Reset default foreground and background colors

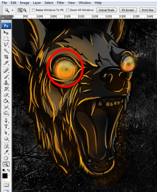pyautogui.click(x=4, y=170)
